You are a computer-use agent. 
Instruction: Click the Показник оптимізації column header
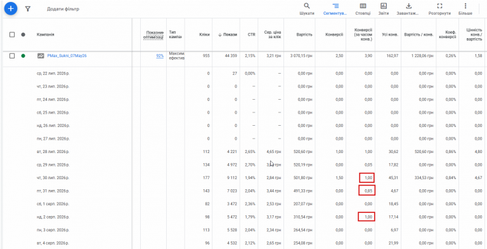(153, 34)
